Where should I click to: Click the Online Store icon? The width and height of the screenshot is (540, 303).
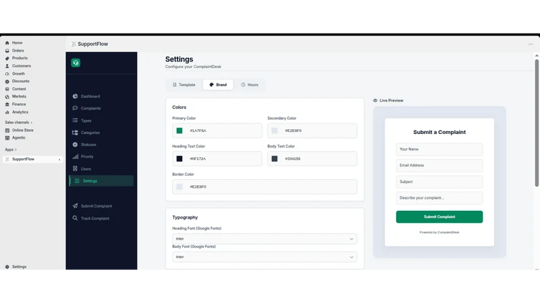(x=7, y=130)
